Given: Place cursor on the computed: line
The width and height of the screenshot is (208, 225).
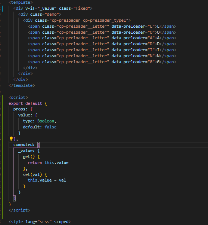Looking at the screenshot, I should click(27, 145).
